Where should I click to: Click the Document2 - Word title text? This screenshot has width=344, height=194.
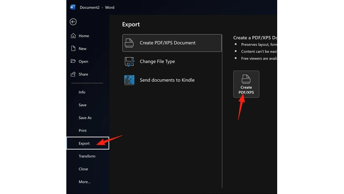coord(97,7)
